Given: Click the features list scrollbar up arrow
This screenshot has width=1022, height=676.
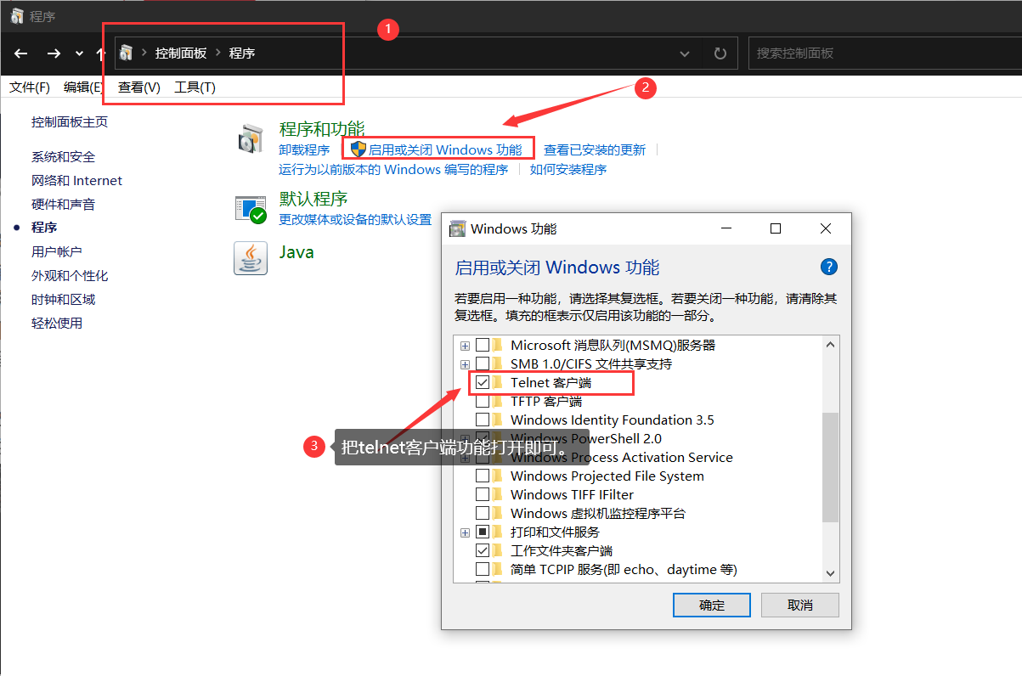Looking at the screenshot, I should [x=831, y=344].
